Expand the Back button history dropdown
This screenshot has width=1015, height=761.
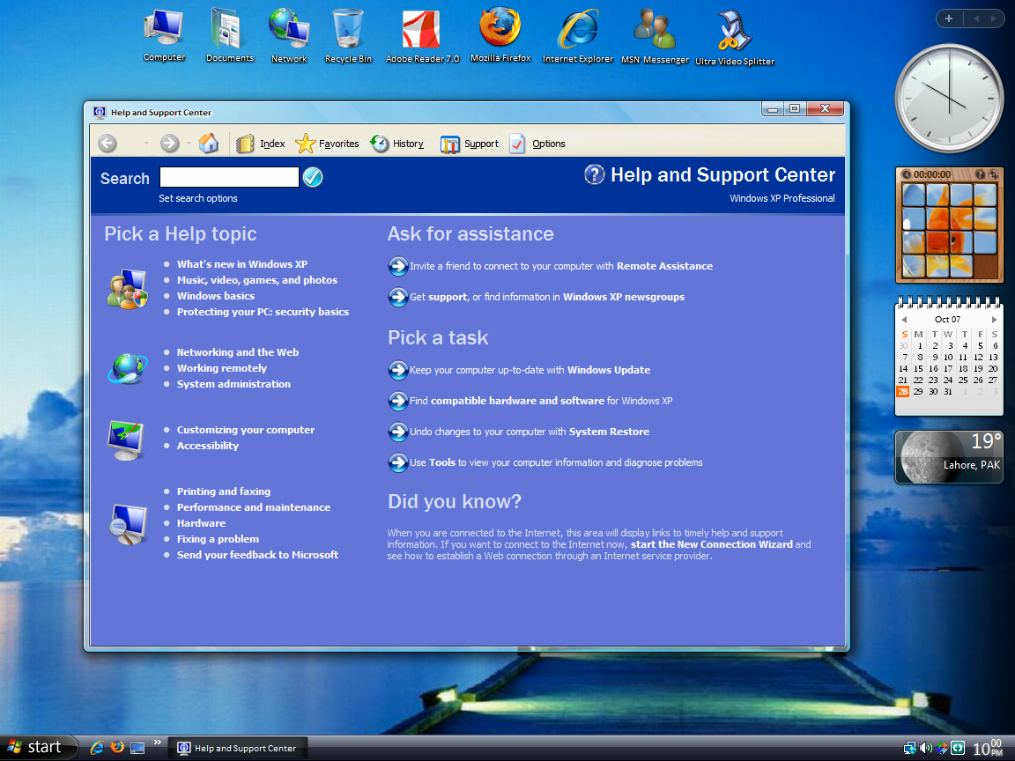pyautogui.click(x=146, y=143)
